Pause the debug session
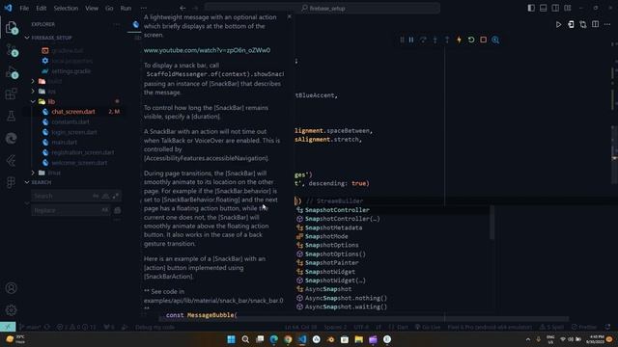618x347 pixels. pyautogui.click(x=411, y=40)
